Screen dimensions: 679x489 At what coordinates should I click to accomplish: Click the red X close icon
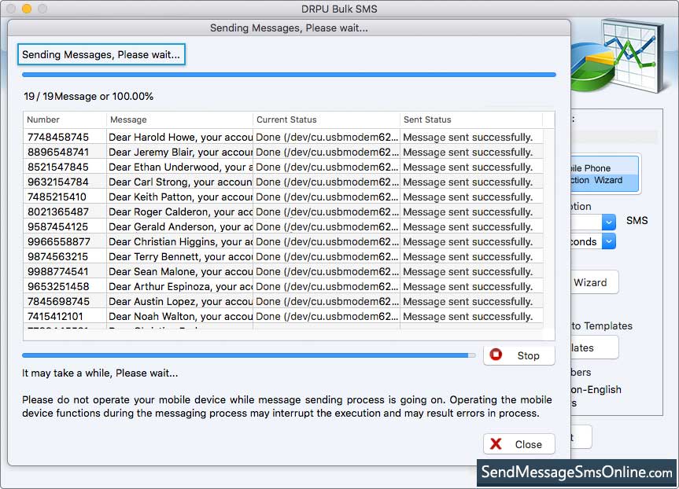tap(496, 444)
